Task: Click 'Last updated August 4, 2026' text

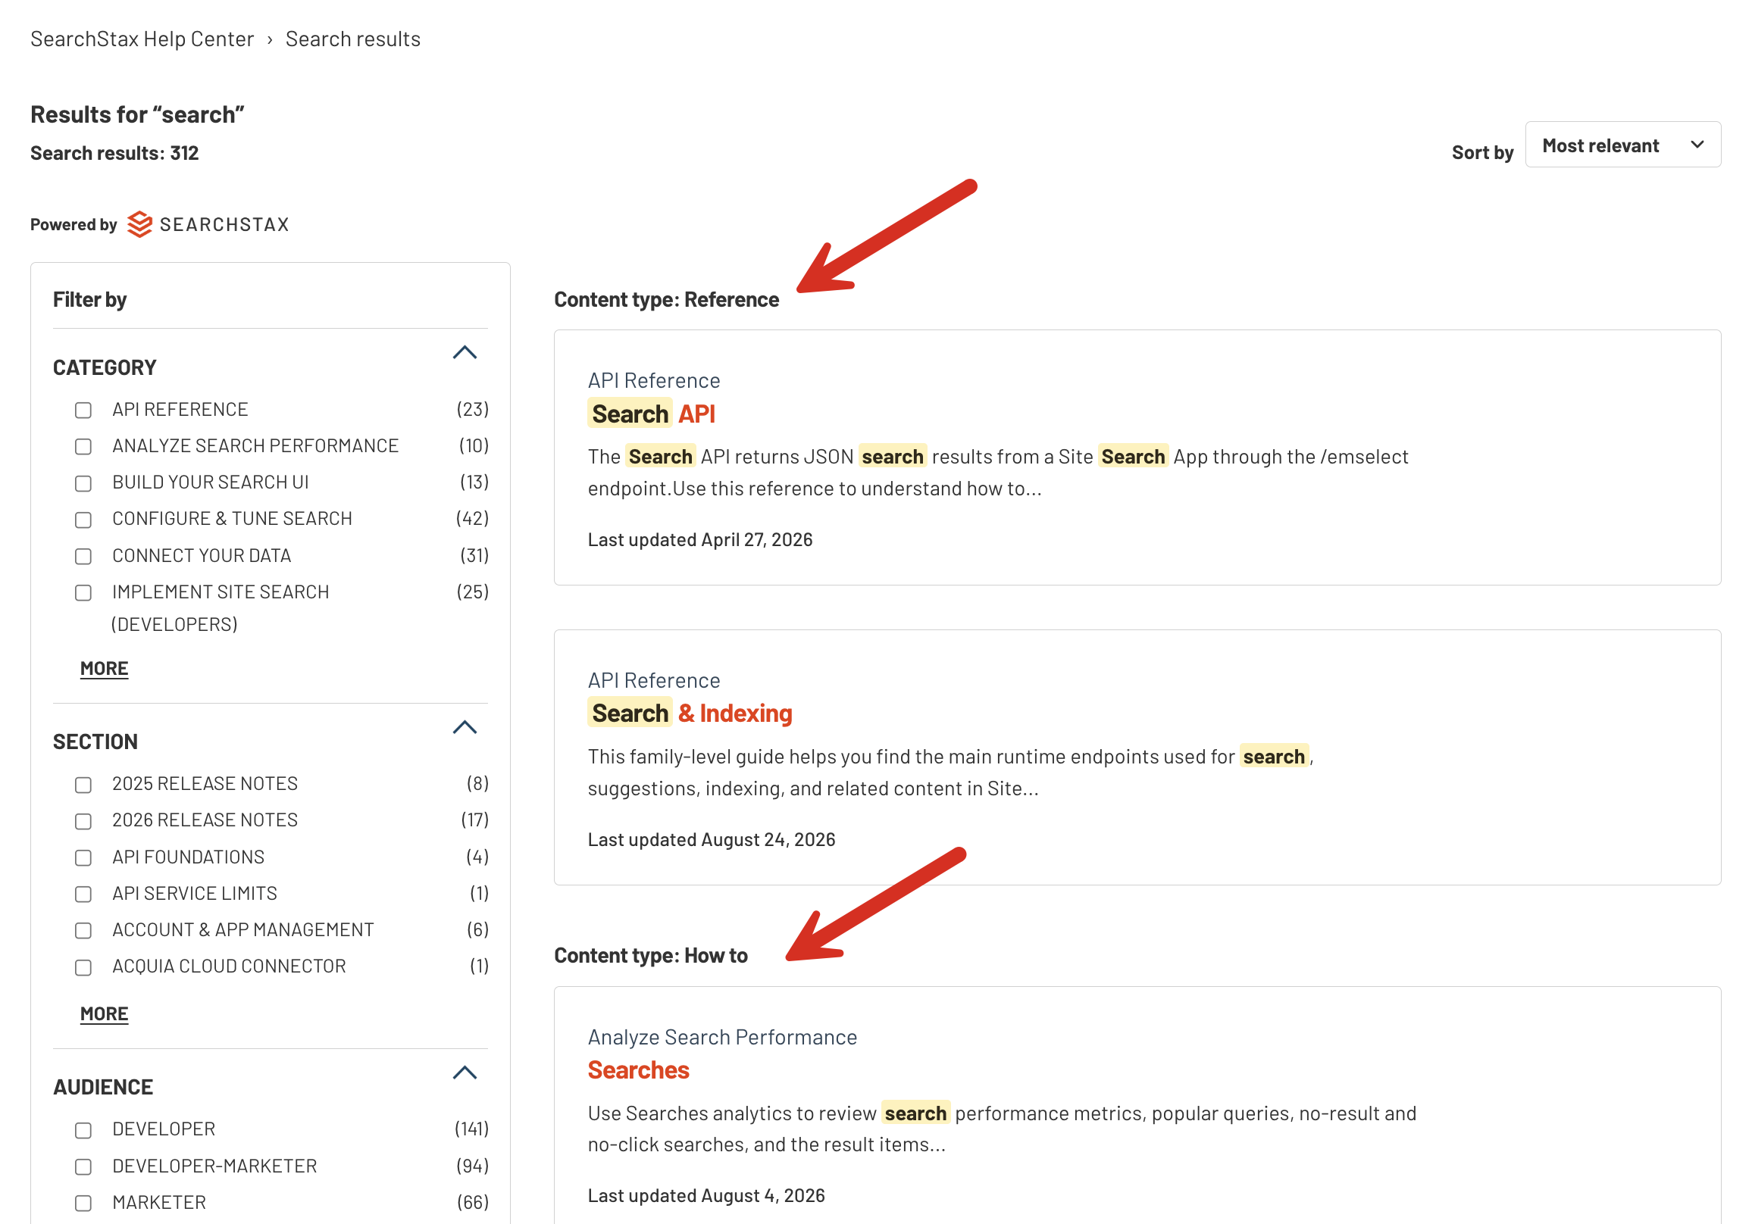Action: tap(705, 1195)
